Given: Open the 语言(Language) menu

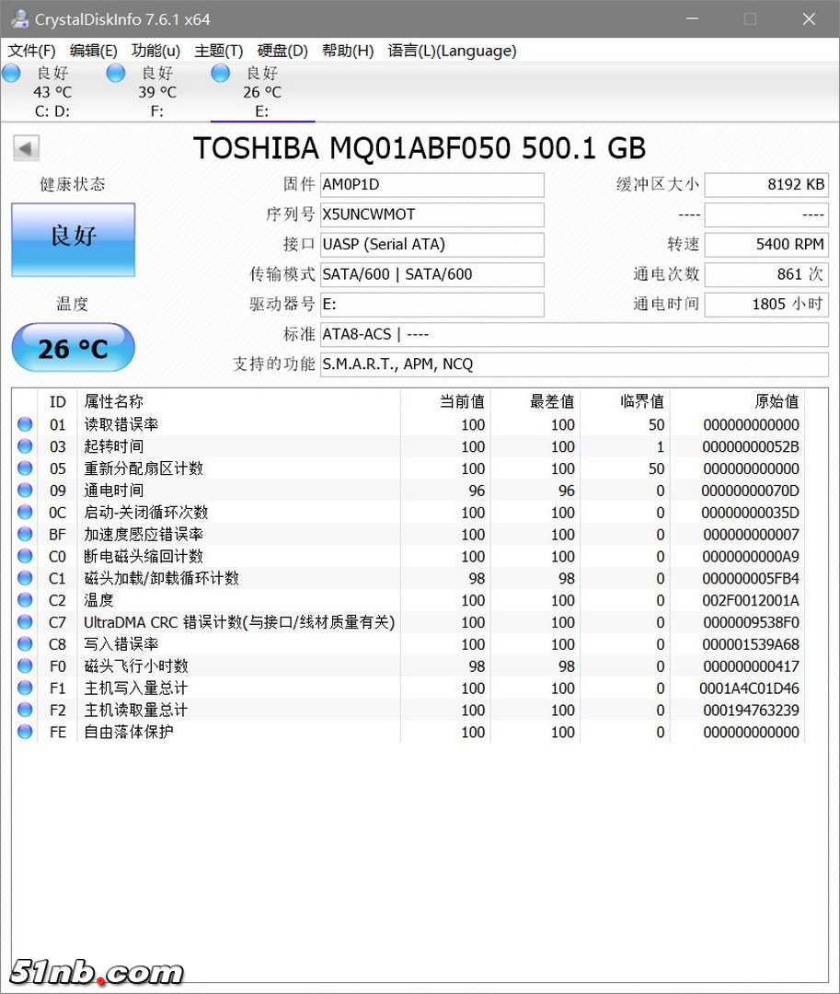Looking at the screenshot, I should [x=452, y=51].
